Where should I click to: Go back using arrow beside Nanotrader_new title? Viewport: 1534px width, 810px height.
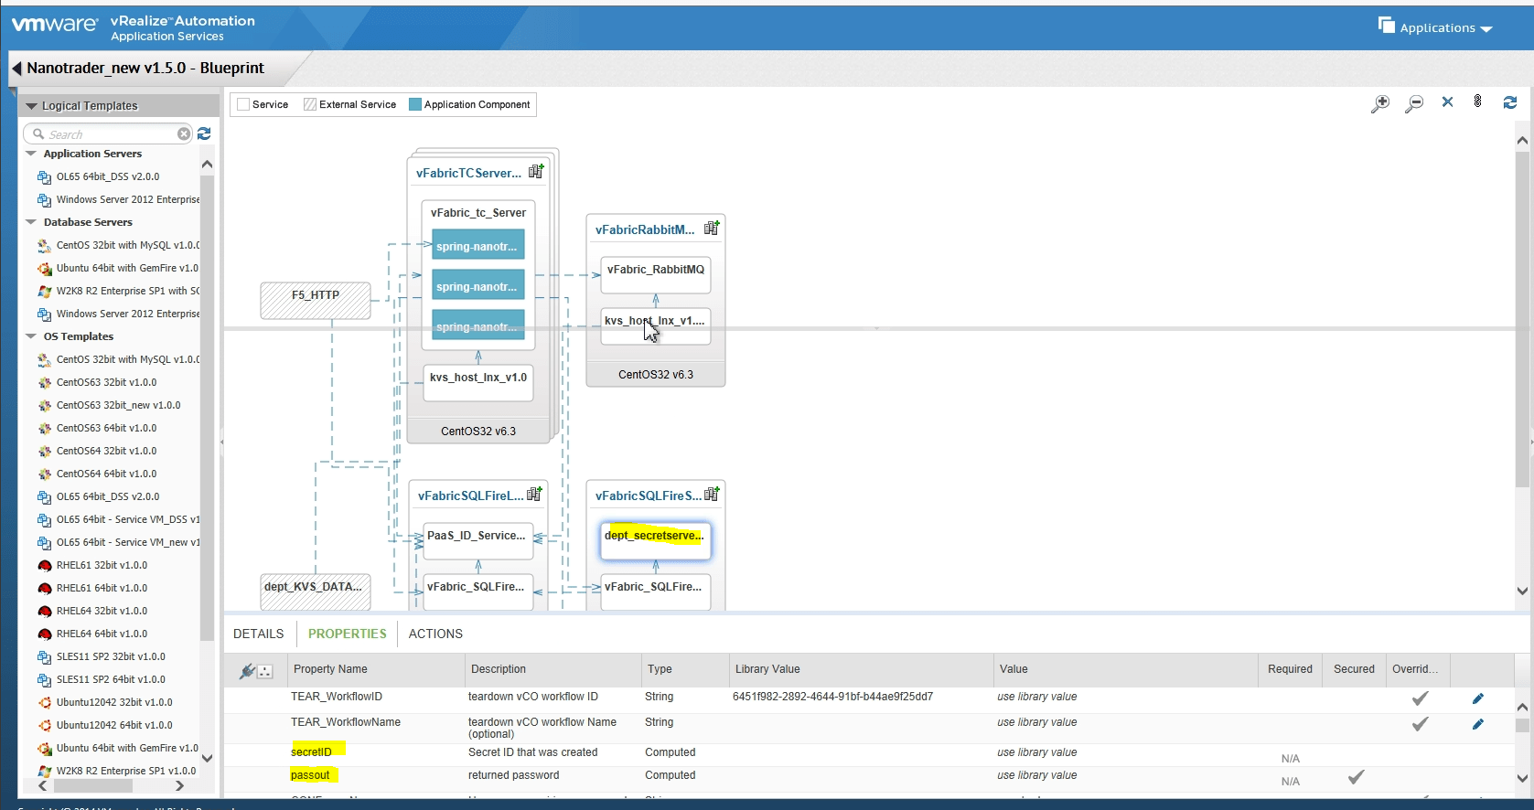click(16, 69)
